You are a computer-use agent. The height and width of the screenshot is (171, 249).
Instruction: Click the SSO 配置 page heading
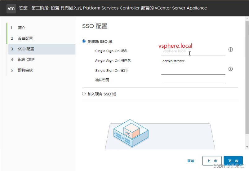tap(95, 26)
